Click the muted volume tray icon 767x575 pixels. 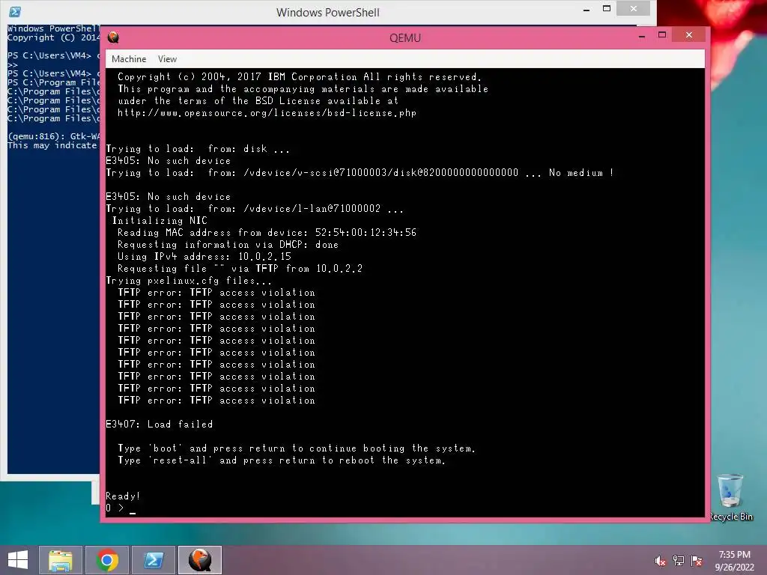pyautogui.click(x=661, y=561)
